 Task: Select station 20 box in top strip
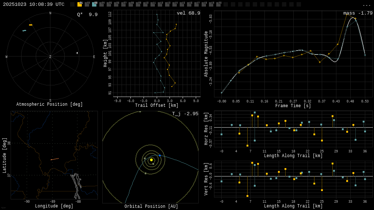(x=218, y=4)
